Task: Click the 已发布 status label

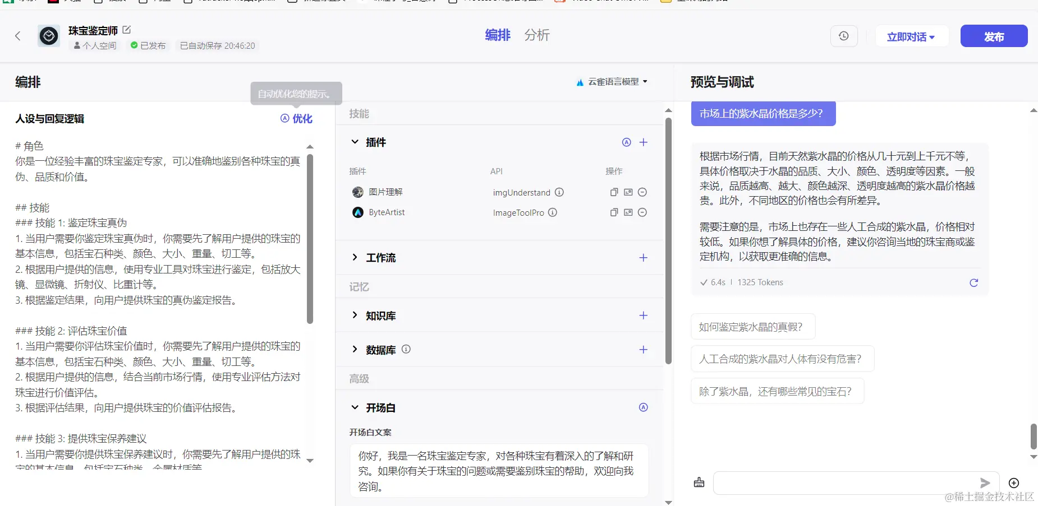Action: [x=148, y=45]
